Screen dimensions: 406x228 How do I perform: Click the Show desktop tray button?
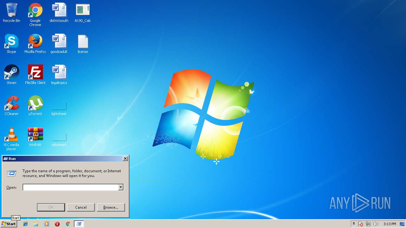tap(402, 224)
